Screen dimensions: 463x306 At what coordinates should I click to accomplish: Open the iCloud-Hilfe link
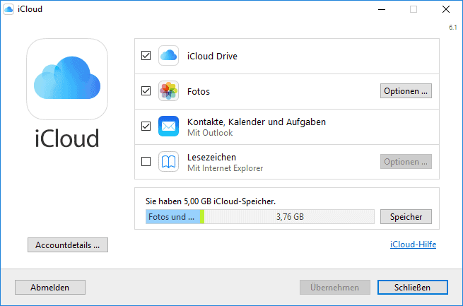(x=413, y=245)
